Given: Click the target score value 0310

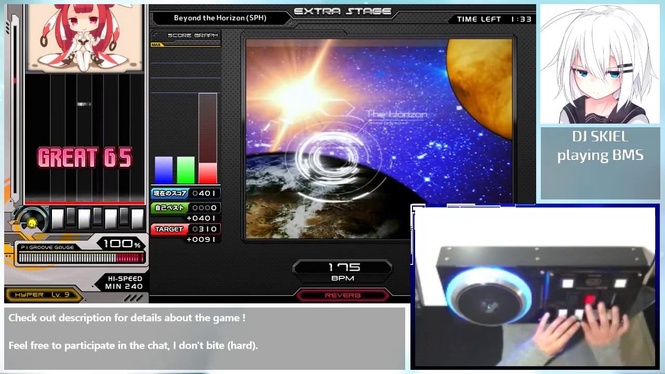Looking at the screenshot, I should pyautogui.click(x=204, y=229).
